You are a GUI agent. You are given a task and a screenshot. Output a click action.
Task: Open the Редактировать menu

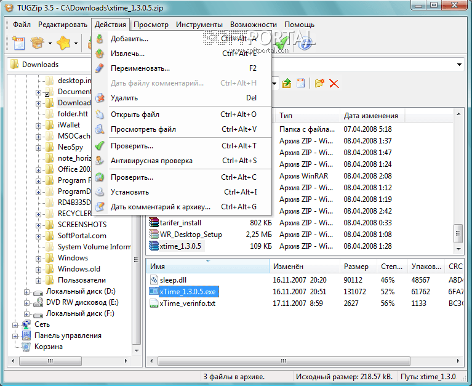coord(63,25)
